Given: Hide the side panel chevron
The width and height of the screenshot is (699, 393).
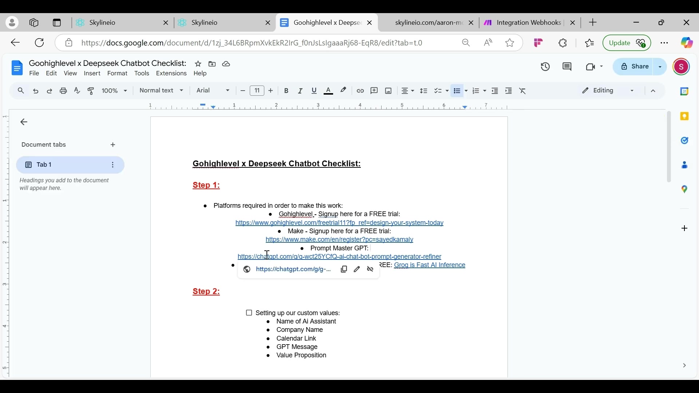Looking at the screenshot, I should pos(684,366).
